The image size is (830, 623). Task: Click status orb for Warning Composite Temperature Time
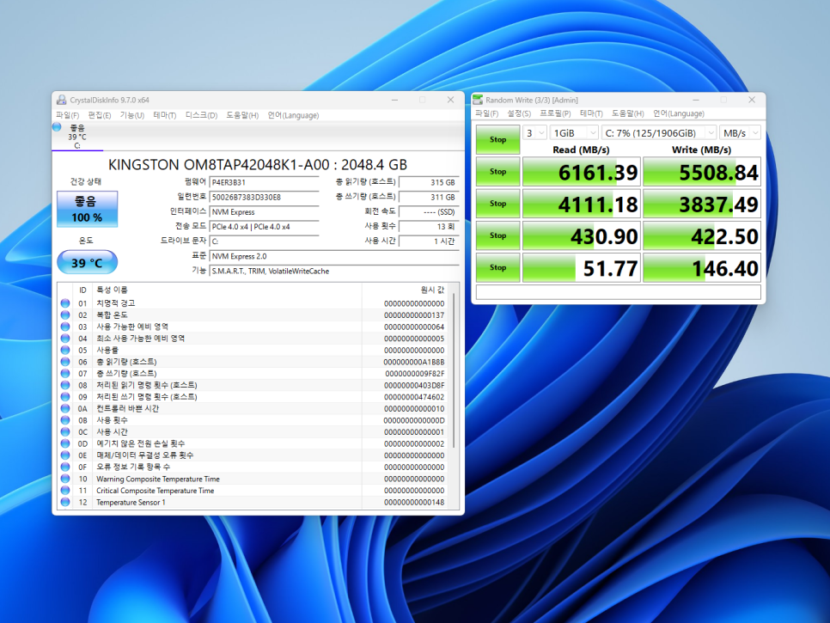coord(65,479)
